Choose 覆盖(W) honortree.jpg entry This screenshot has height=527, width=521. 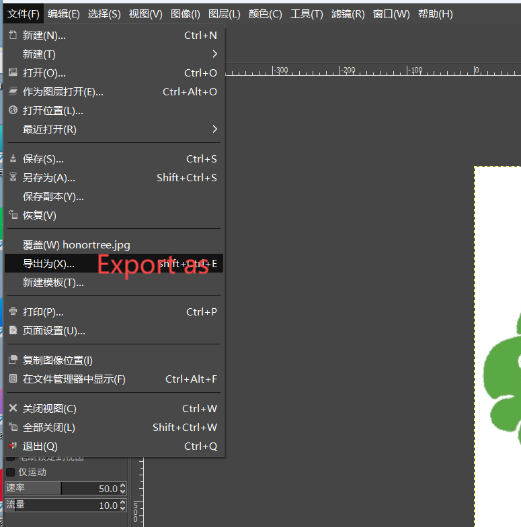click(114, 244)
